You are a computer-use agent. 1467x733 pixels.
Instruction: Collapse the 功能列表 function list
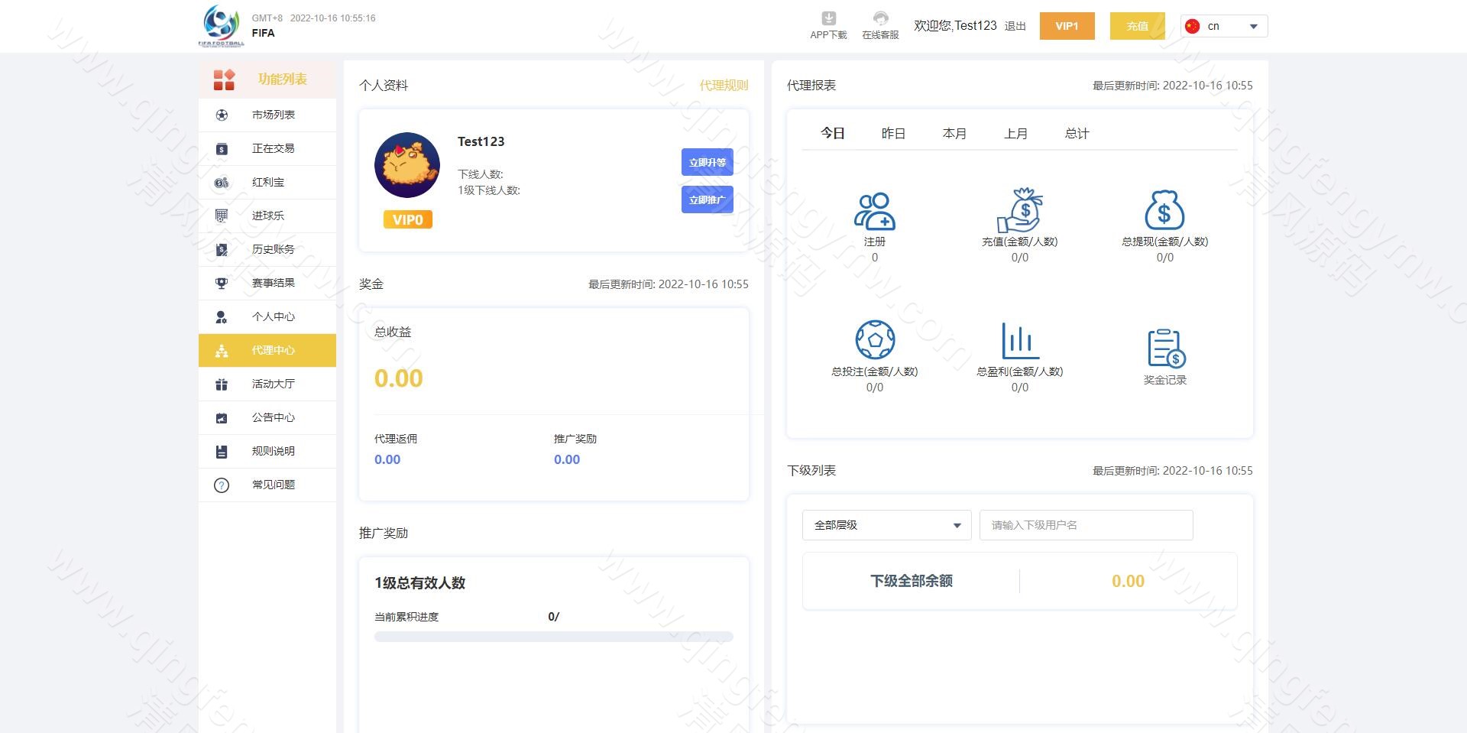point(267,79)
